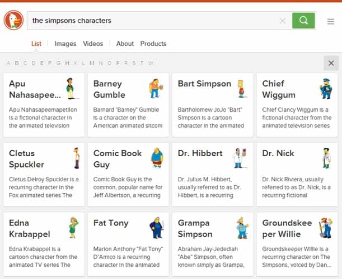342x279 pixels.
Task: Open the 'Fat Tony' card title
Action: pos(111,223)
